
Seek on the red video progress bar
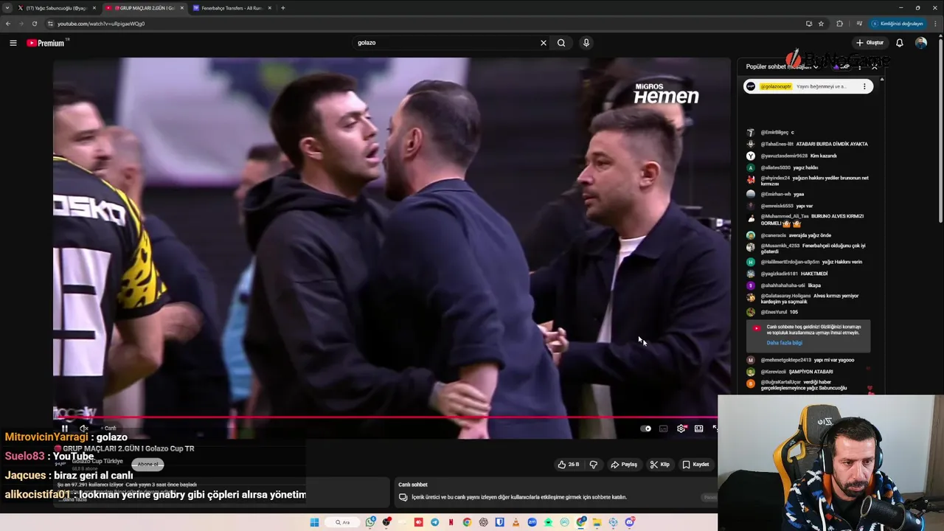click(x=384, y=417)
